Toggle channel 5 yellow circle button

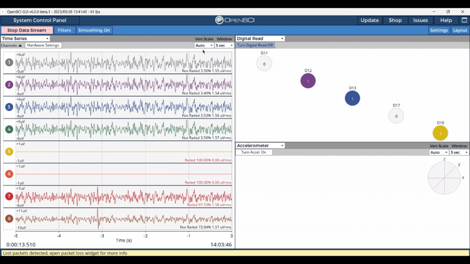point(9,151)
